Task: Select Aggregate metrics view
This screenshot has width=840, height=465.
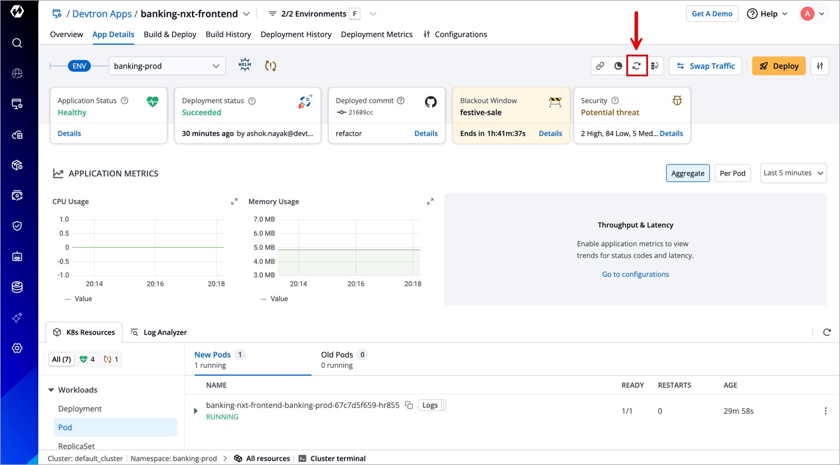Action: coord(687,173)
